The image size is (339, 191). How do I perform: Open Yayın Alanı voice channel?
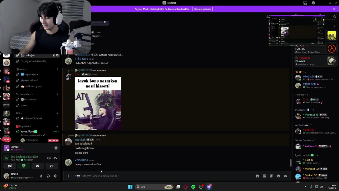(37, 132)
